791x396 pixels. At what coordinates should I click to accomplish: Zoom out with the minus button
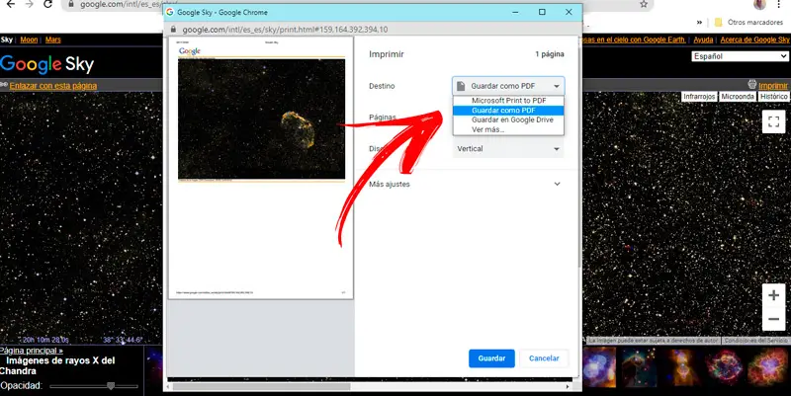point(774,319)
